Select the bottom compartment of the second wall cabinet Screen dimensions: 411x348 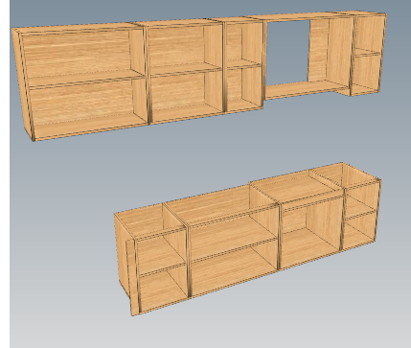pos(186,93)
